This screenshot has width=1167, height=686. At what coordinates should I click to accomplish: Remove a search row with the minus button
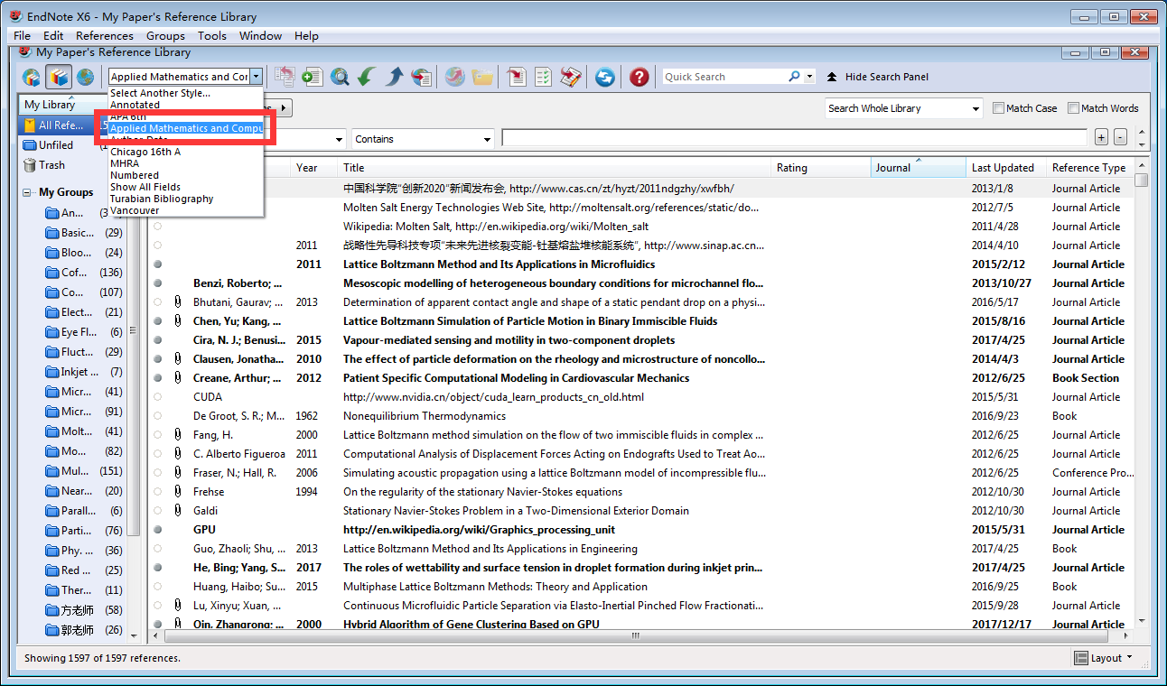[x=1120, y=138]
